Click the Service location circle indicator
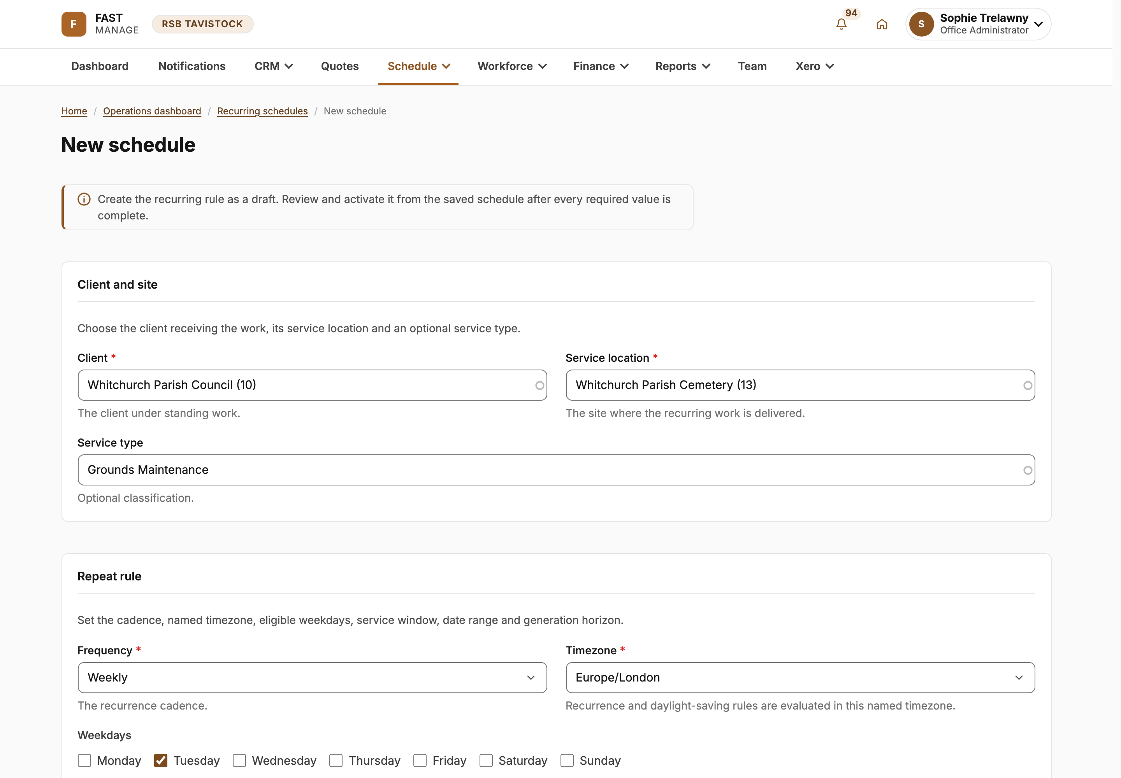 tap(1027, 385)
